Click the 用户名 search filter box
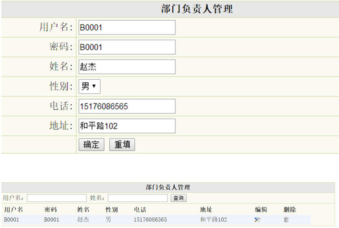This screenshot has height=228, width=339. pos(56,198)
